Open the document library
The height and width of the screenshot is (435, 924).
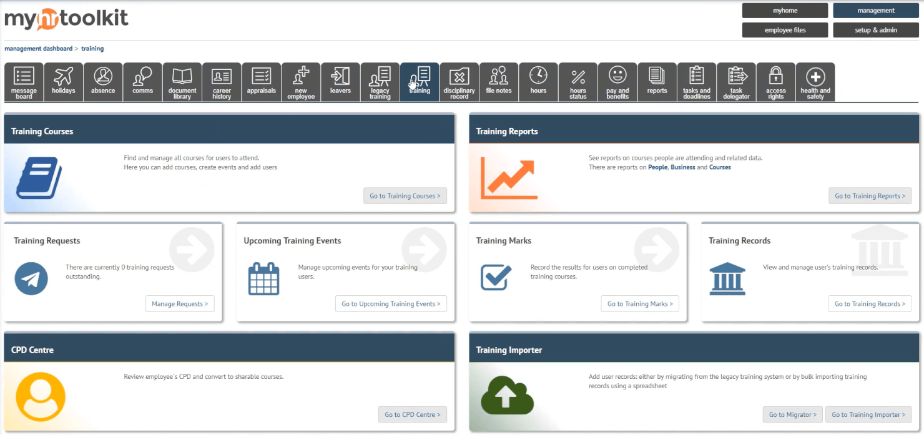pos(182,81)
